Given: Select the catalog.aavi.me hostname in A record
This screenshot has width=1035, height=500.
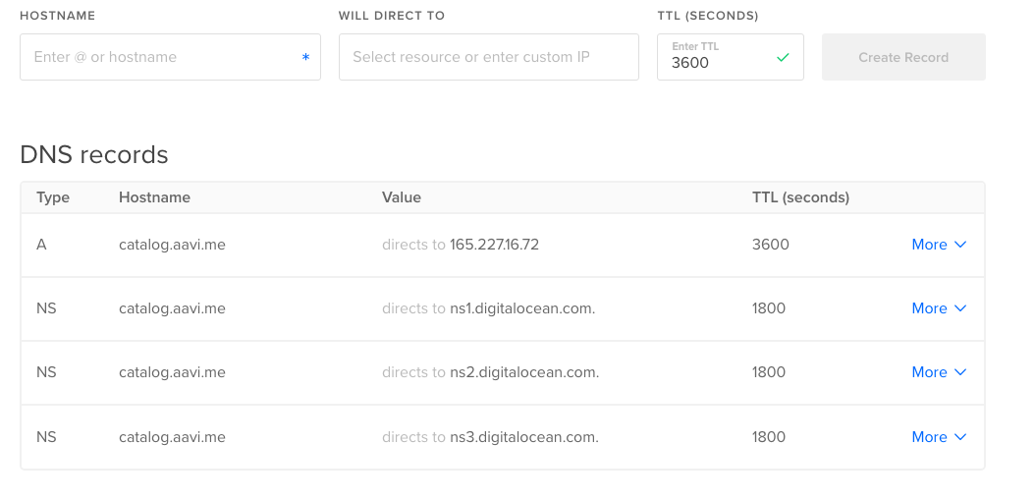Looking at the screenshot, I should (172, 245).
